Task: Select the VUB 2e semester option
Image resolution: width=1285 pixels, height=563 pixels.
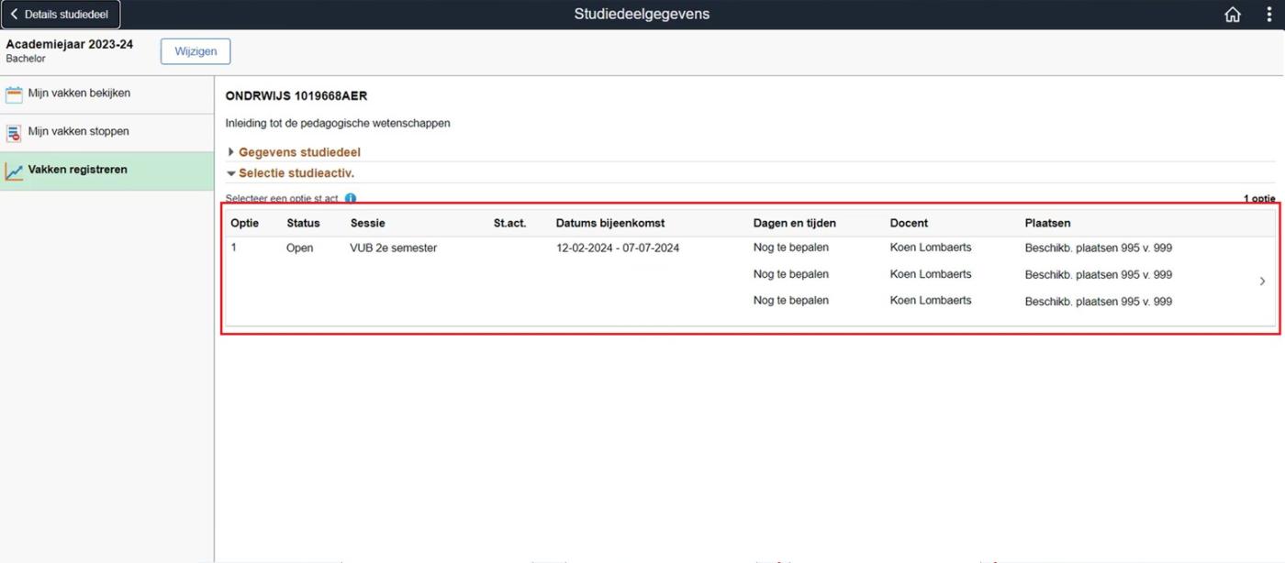Action: 393,248
